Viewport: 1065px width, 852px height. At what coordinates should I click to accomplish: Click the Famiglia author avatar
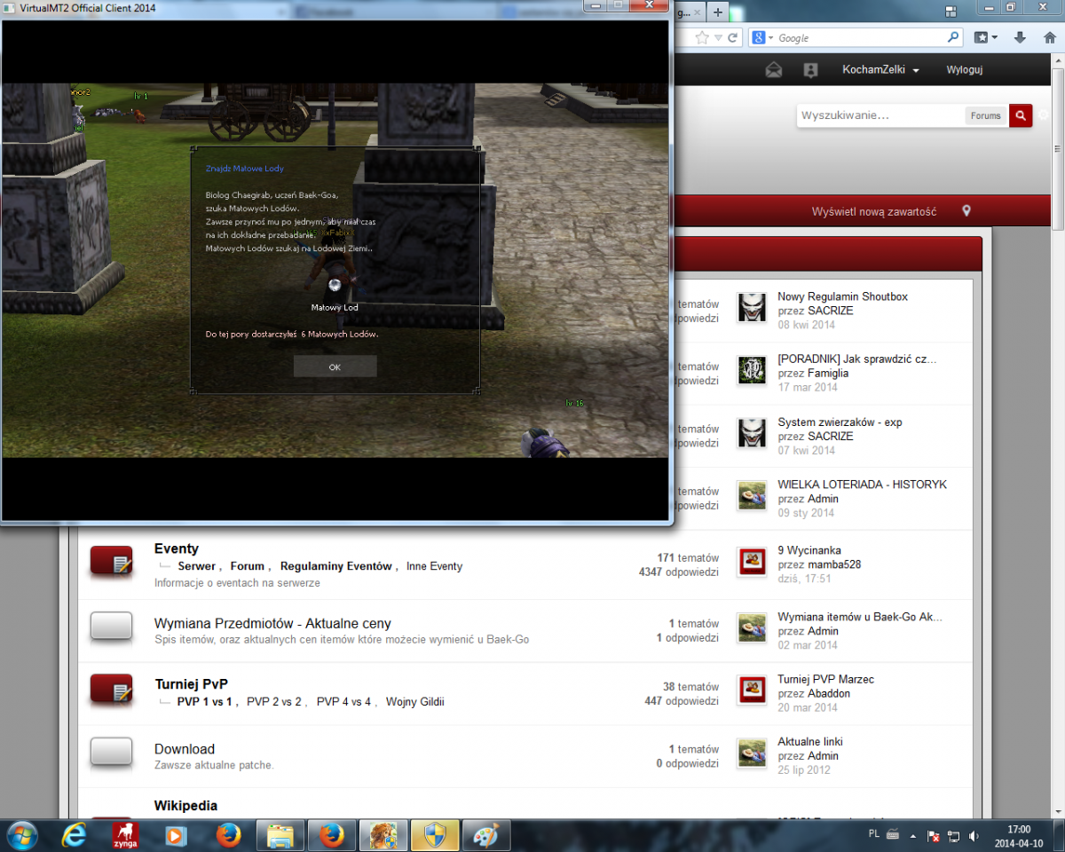click(753, 370)
